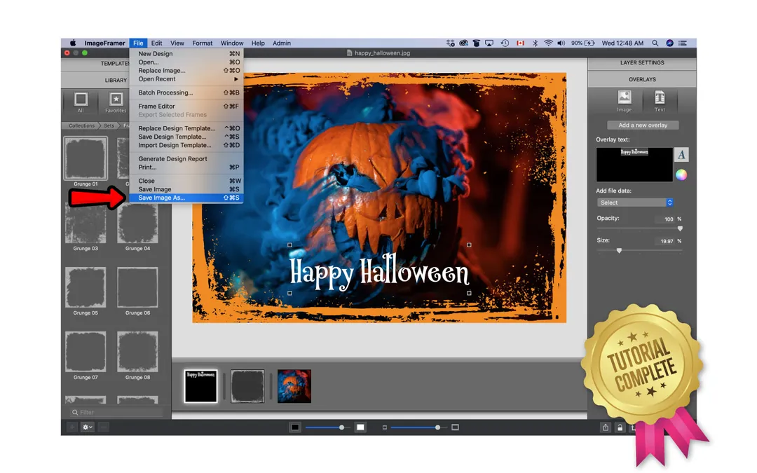Open the Apple menu
Viewport: 757px width, 473px height.
72,43
